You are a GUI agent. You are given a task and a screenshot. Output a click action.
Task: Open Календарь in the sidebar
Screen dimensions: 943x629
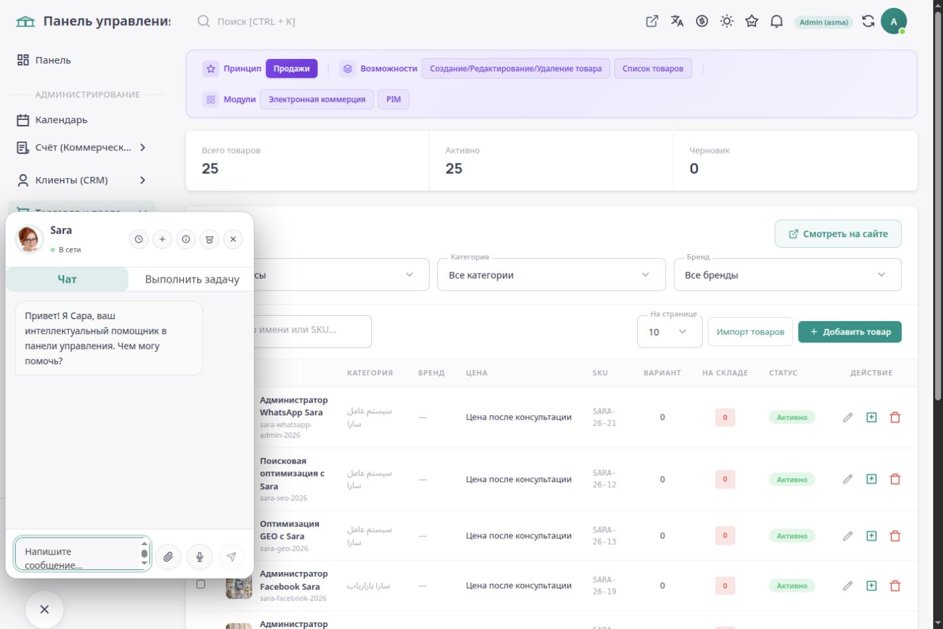tap(81, 120)
